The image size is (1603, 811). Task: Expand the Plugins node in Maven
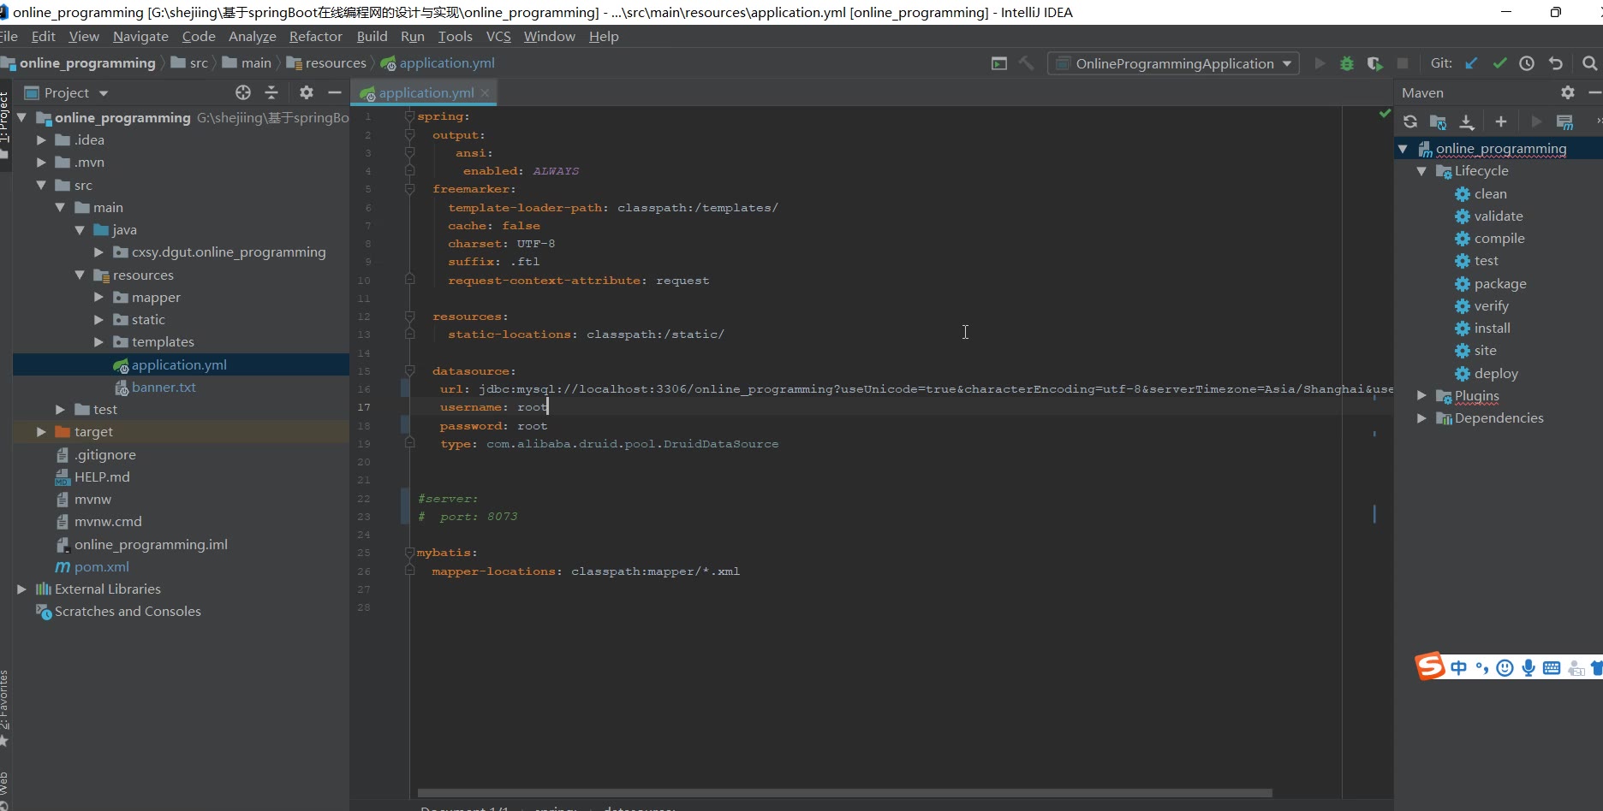(x=1421, y=395)
